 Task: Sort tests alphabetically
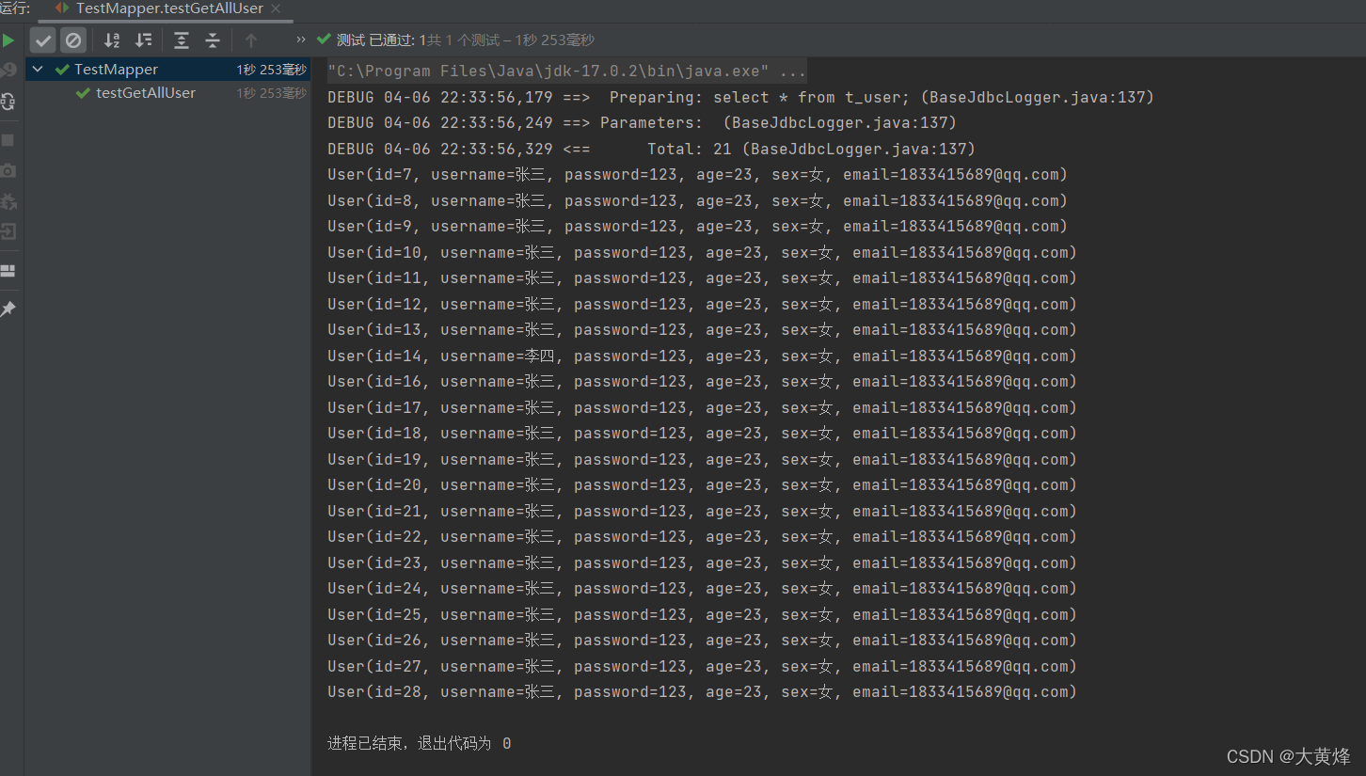pyautogui.click(x=112, y=40)
